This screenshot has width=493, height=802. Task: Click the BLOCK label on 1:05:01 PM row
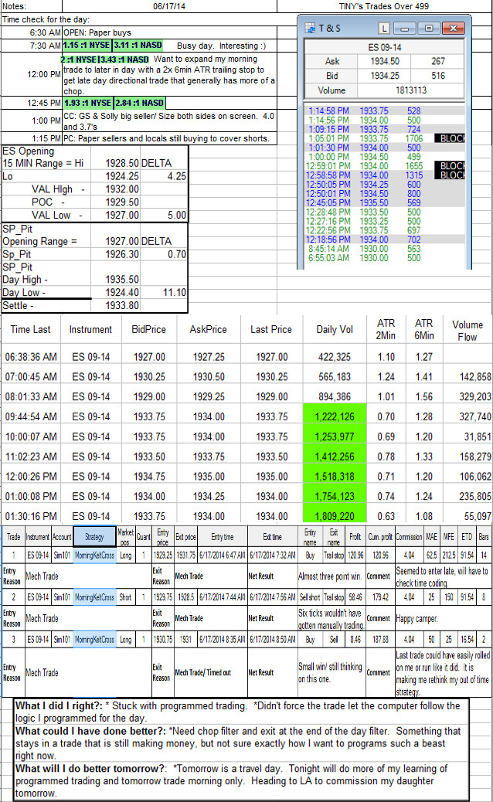(450, 138)
